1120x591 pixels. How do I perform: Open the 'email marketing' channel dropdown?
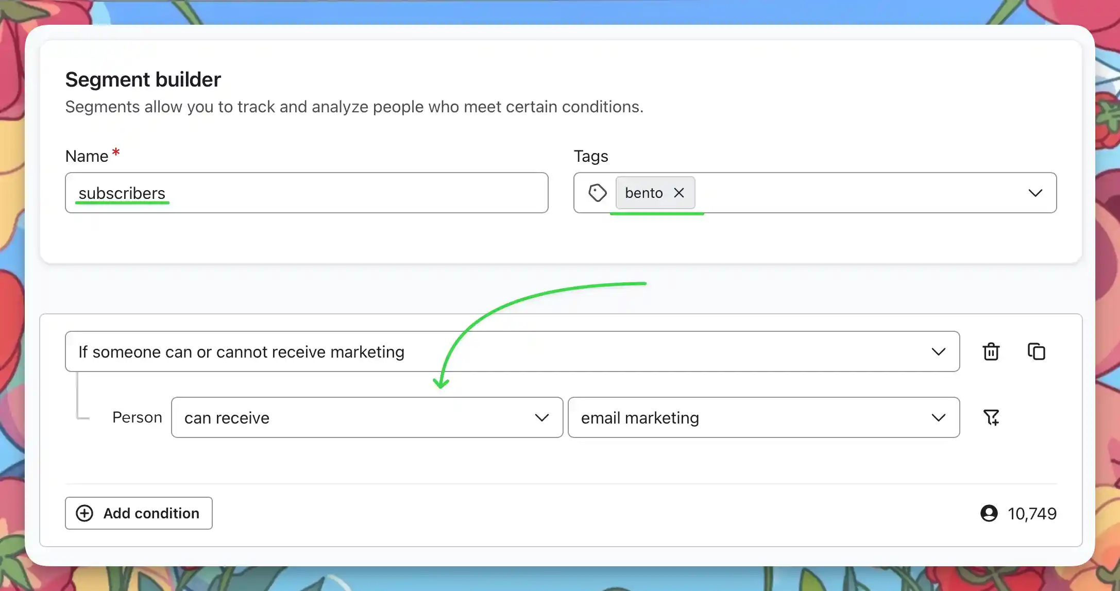(x=763, y=417)
